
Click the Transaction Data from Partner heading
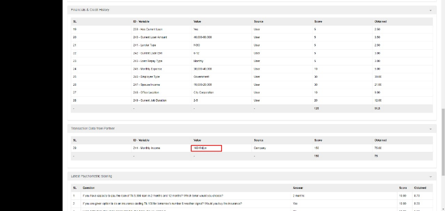tap(93, 129)
